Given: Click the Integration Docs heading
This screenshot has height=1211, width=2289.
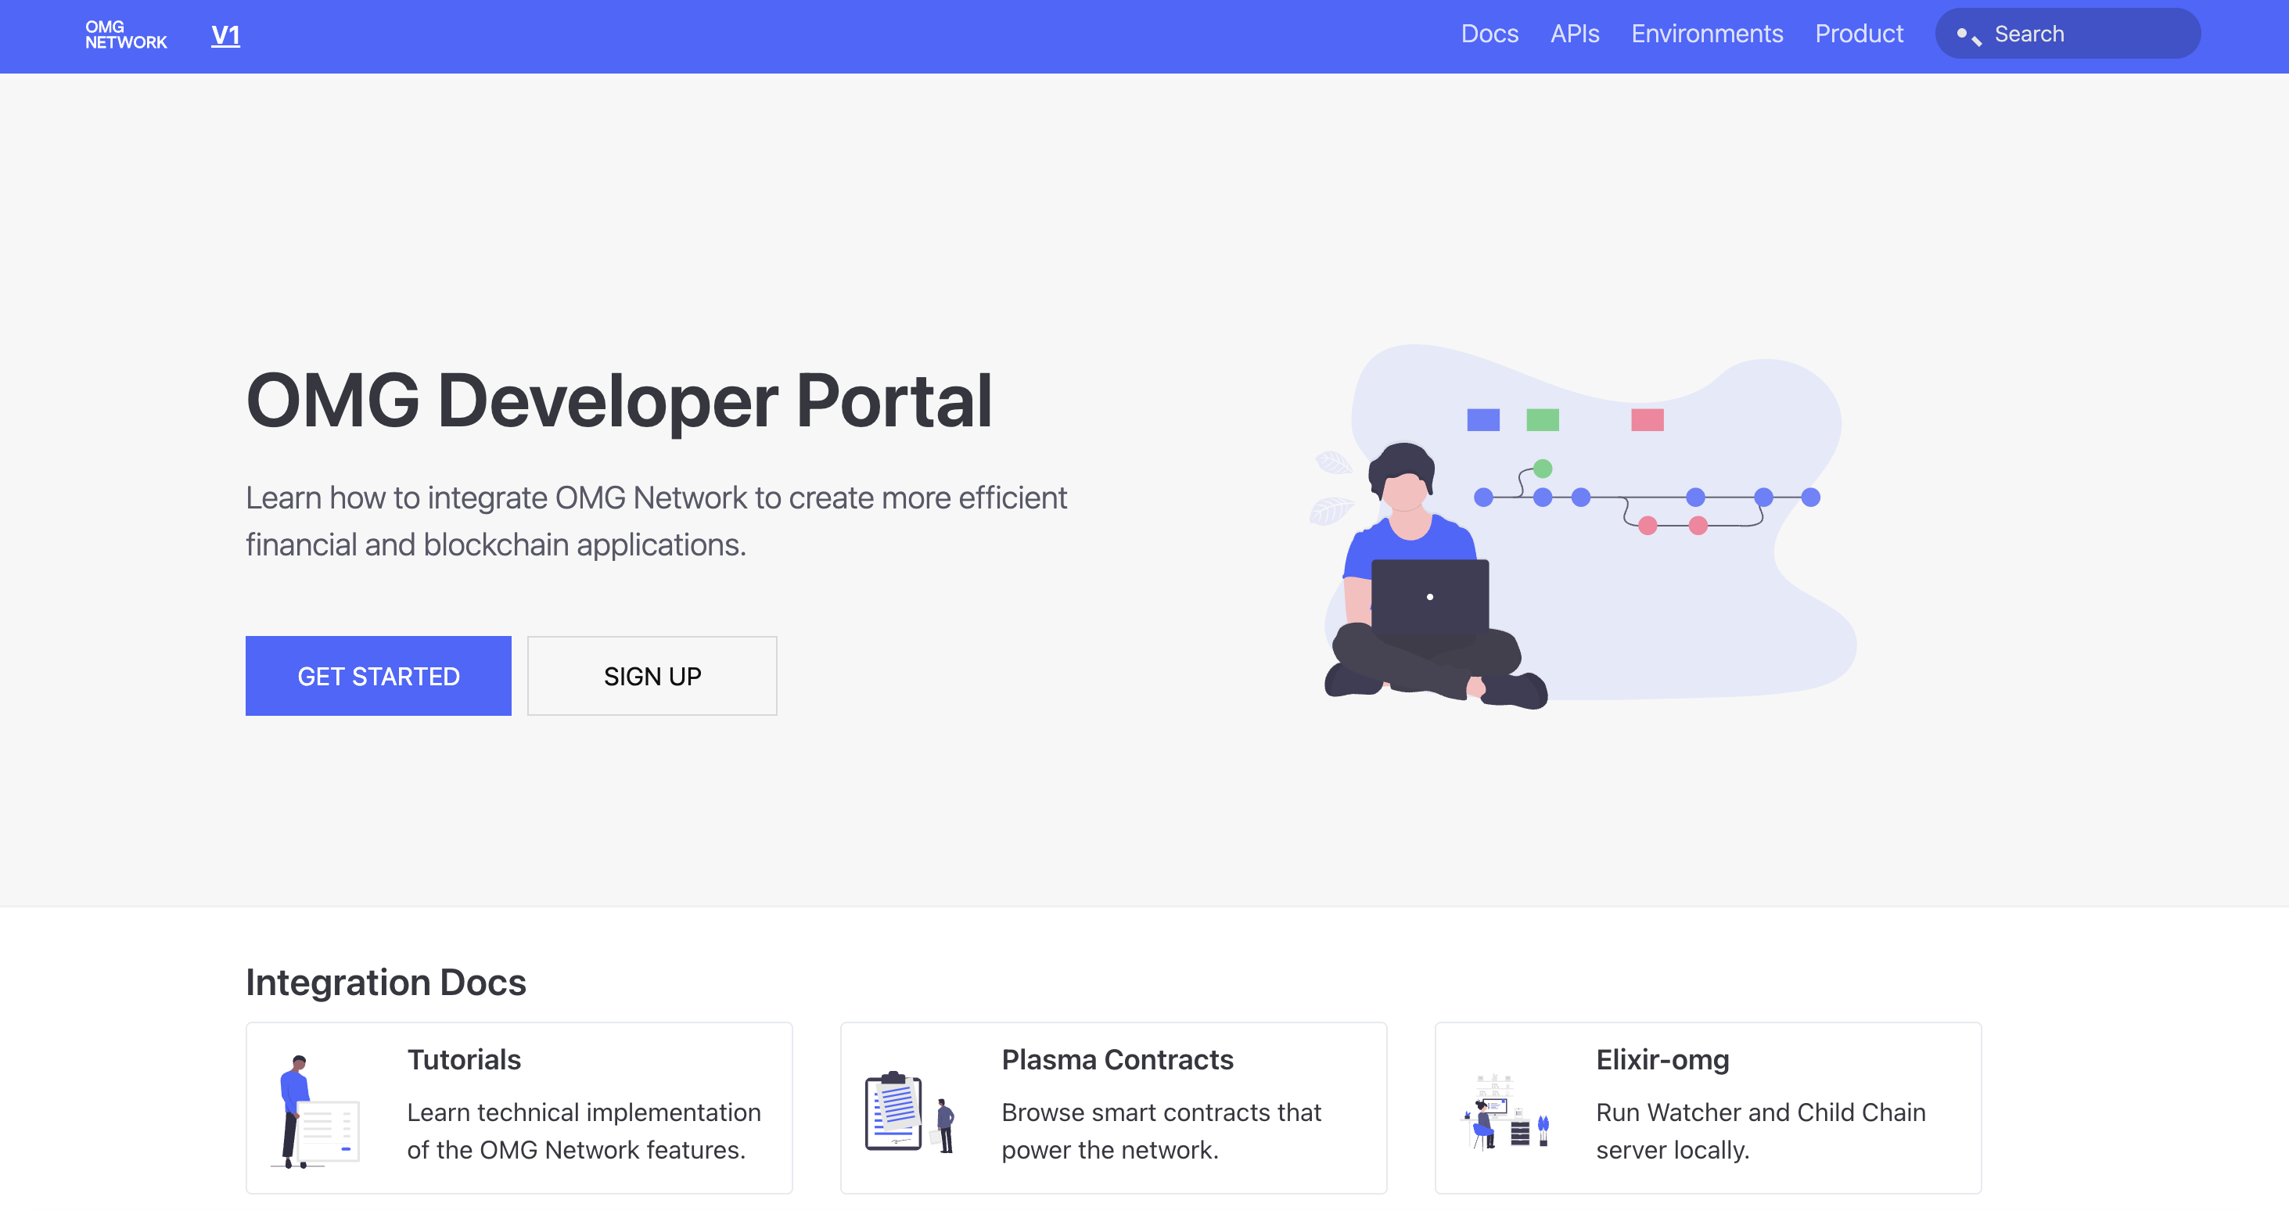Looking at the screenshot, I should (x=386, y=983).
